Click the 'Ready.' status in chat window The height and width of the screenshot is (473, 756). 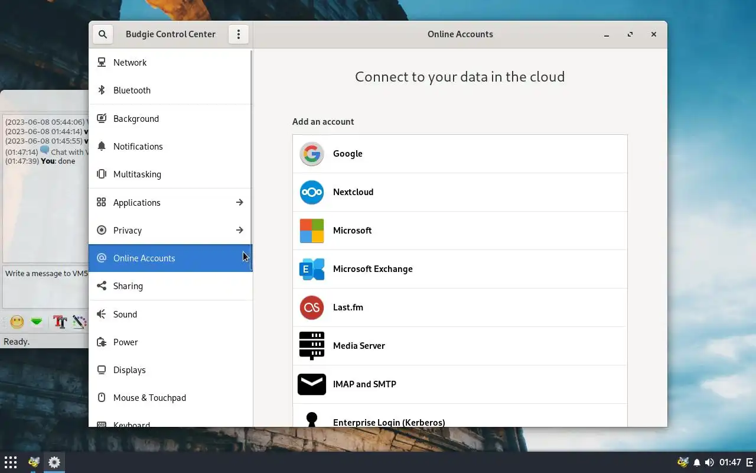(x=17, y=341)
